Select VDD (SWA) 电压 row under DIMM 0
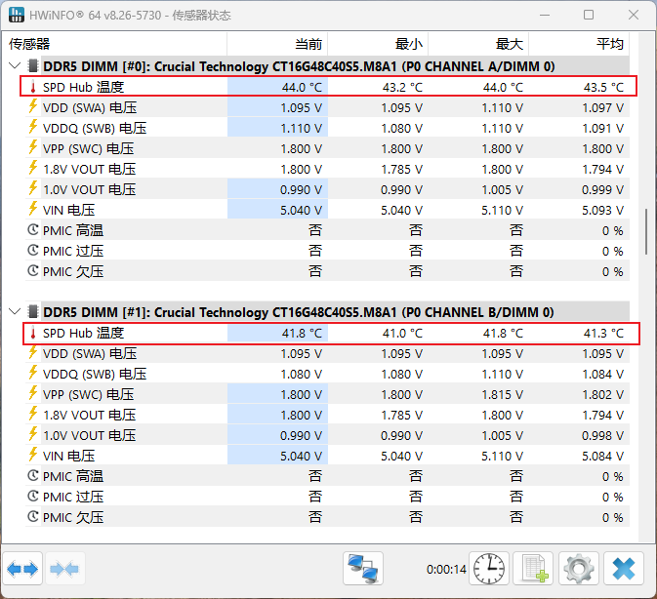Screen dimensions: 657x599 pos(88,107)
